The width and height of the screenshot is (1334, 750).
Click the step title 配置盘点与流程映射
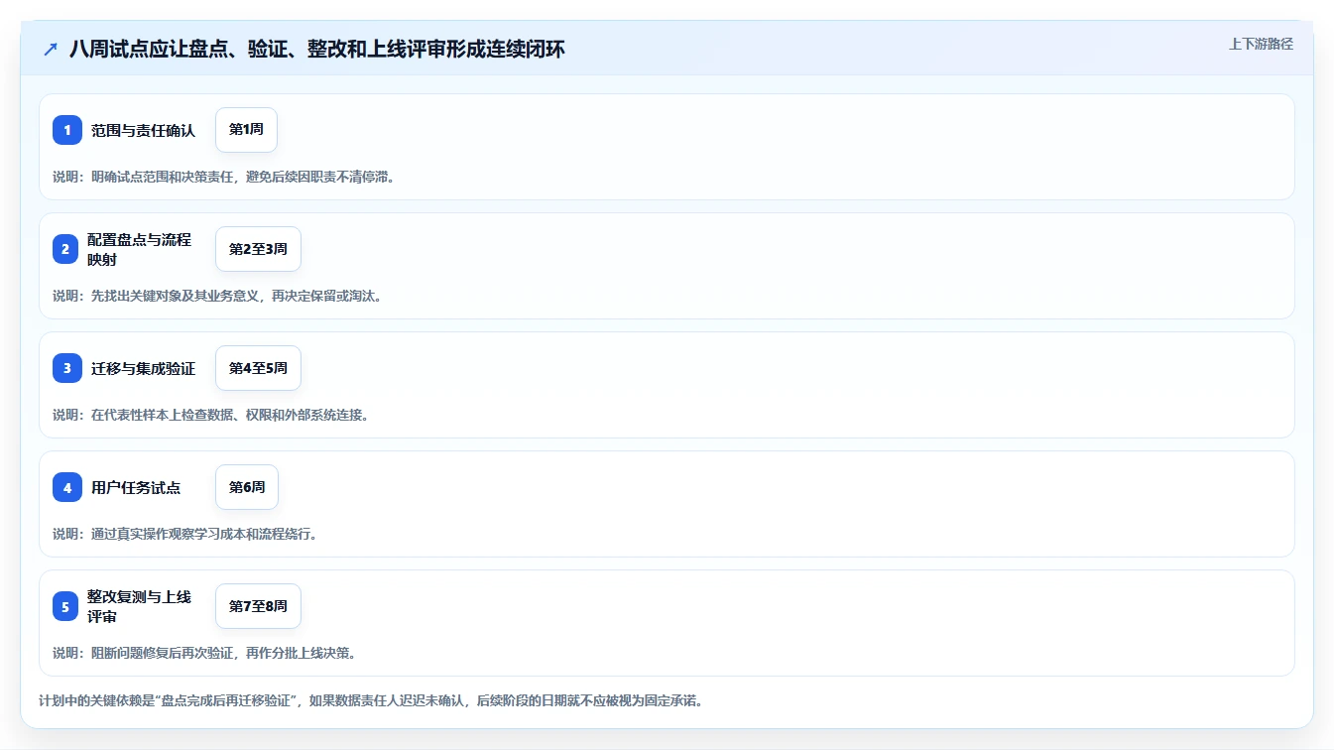140,249
